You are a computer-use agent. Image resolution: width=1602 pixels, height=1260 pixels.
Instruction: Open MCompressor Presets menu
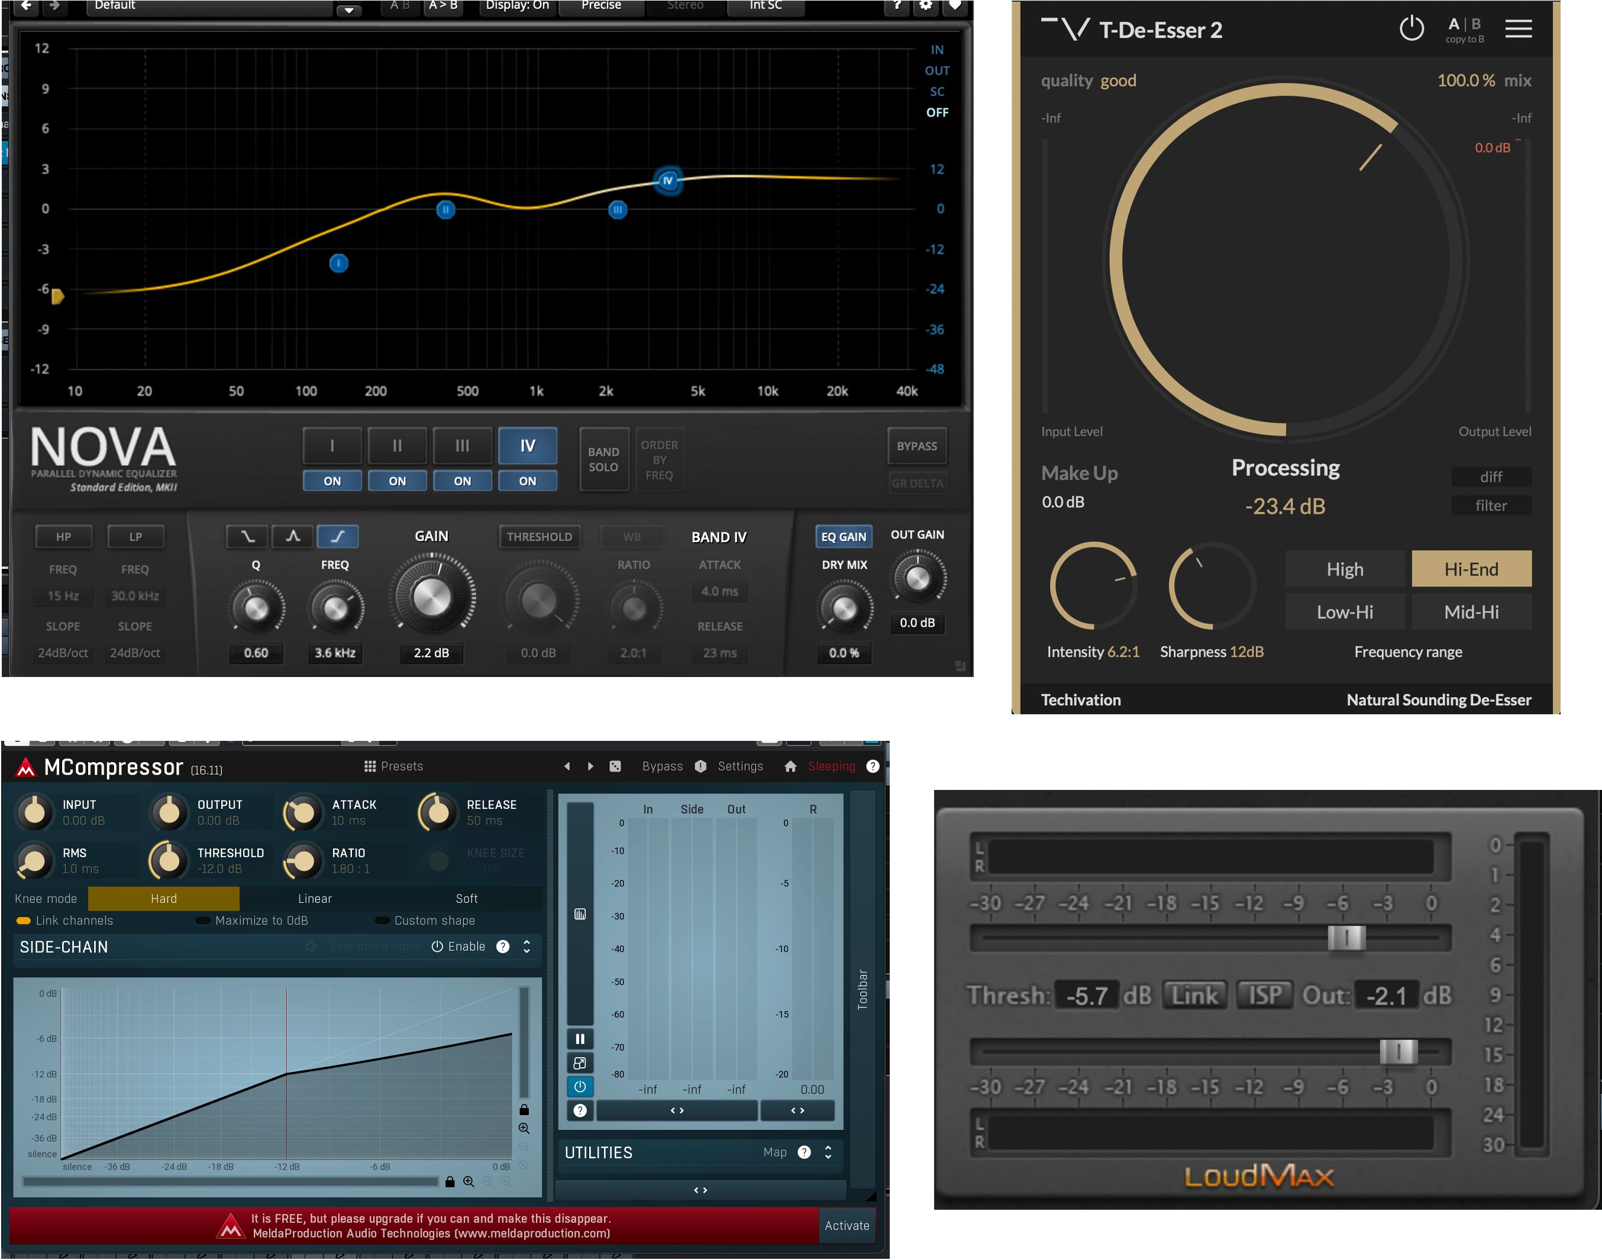[x=393, y=766]
